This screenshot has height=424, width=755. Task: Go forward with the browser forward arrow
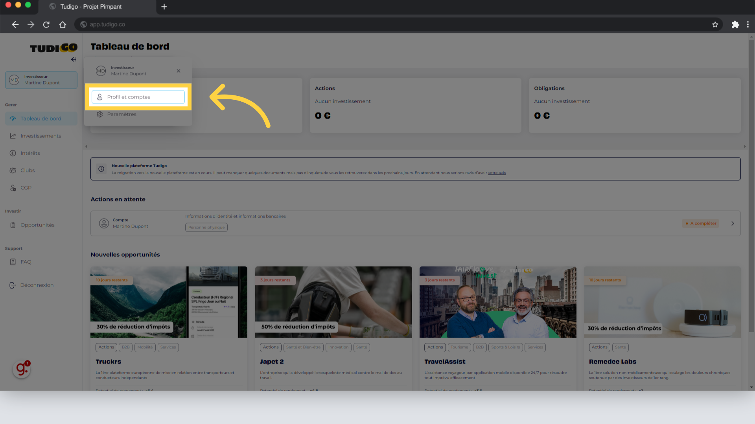[x=31, y=24]
